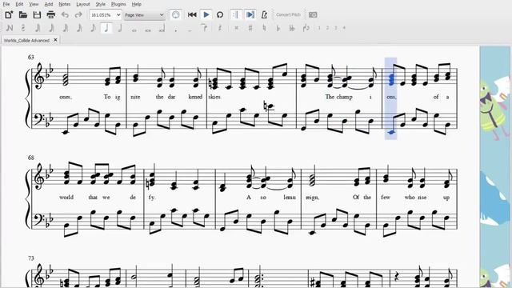
Task: Click measure number 73
Action: [31, 258]
